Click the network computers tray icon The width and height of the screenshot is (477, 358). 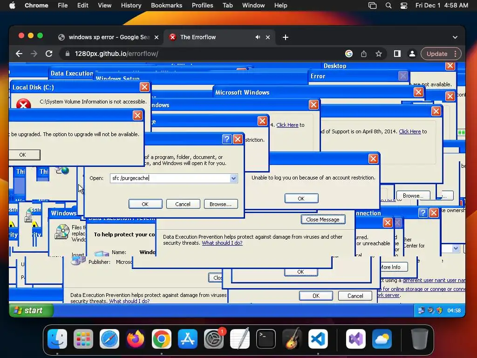pos(421,310)
